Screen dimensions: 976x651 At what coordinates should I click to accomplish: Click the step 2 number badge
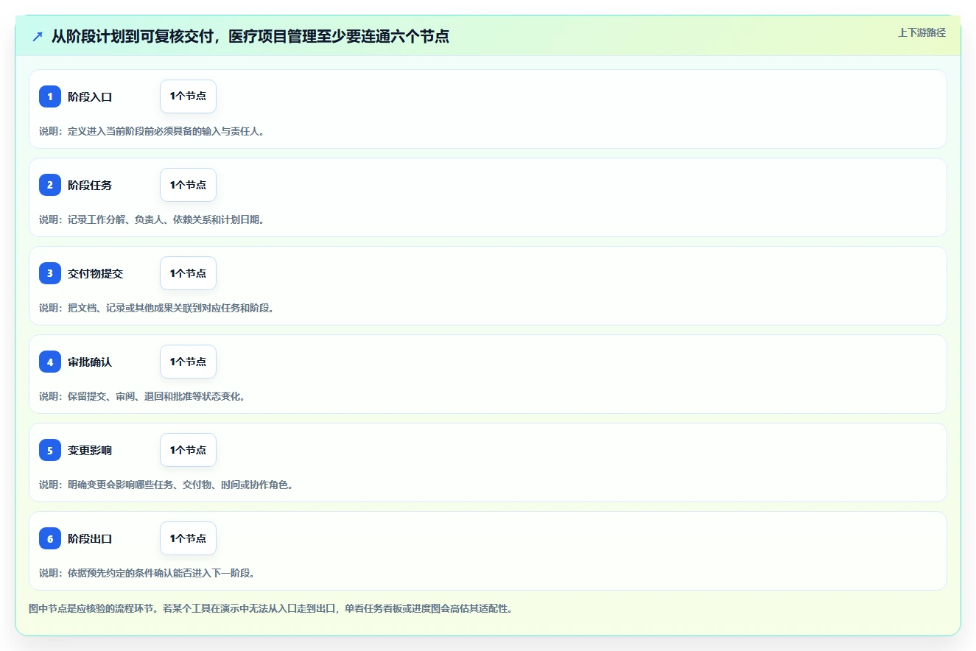[50, 185]
